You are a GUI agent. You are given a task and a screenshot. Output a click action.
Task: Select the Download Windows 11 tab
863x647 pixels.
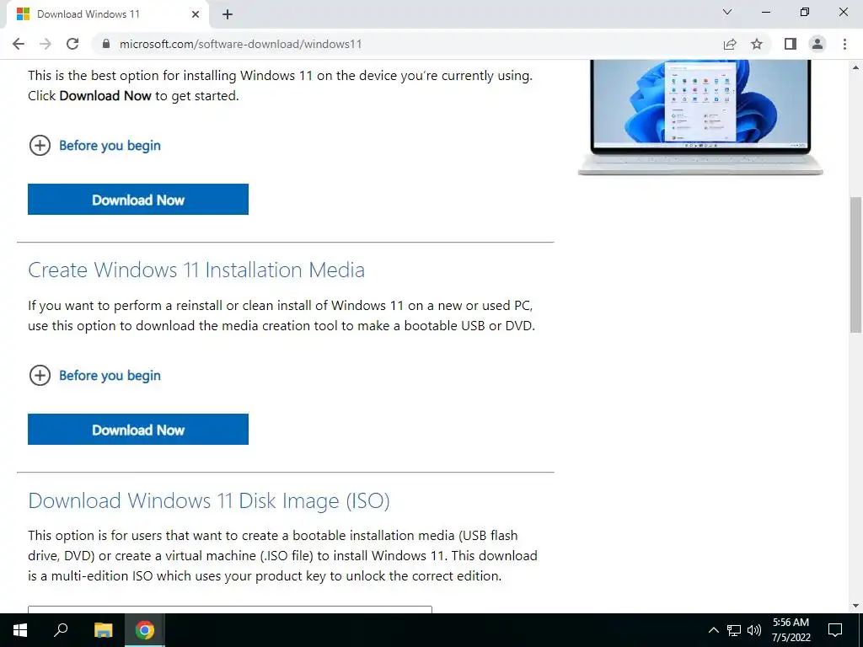(107, 14)
